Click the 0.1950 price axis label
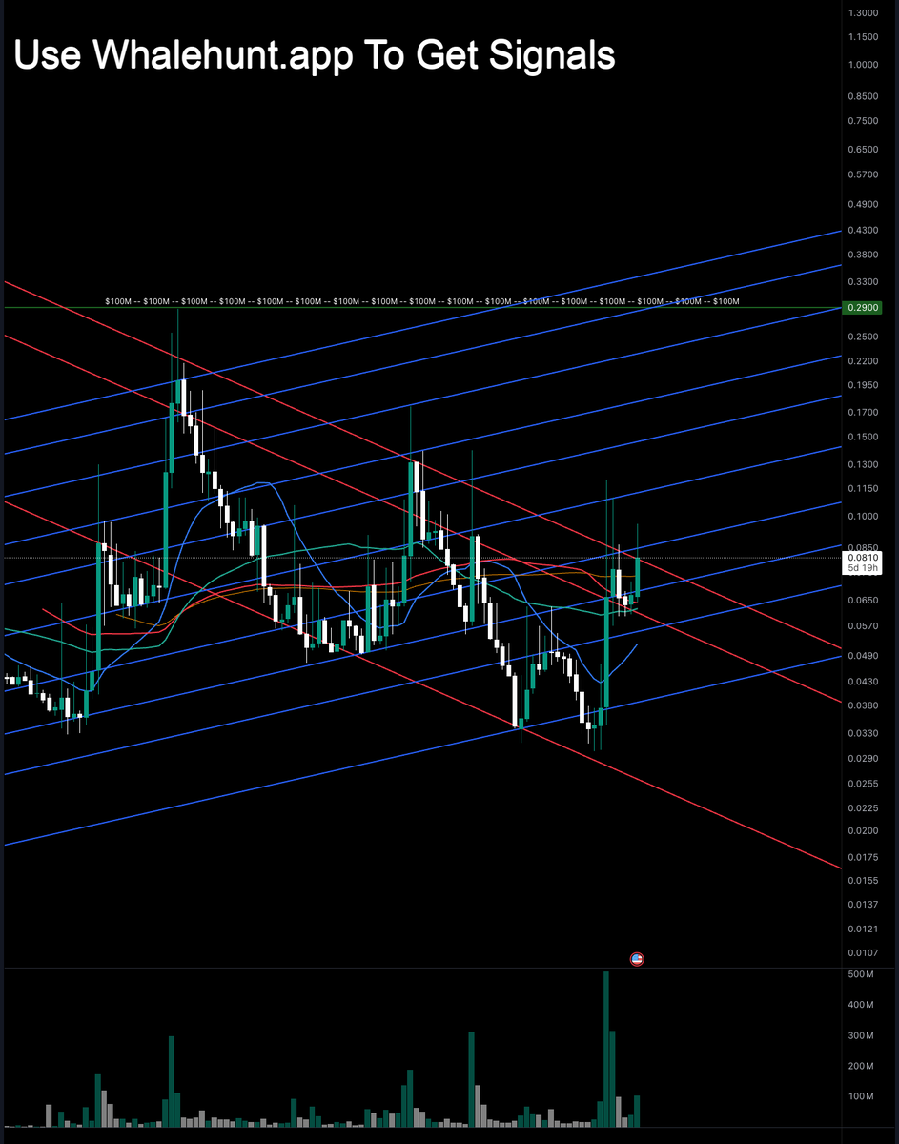This screenshot has width=899, height=1144. 863,384
